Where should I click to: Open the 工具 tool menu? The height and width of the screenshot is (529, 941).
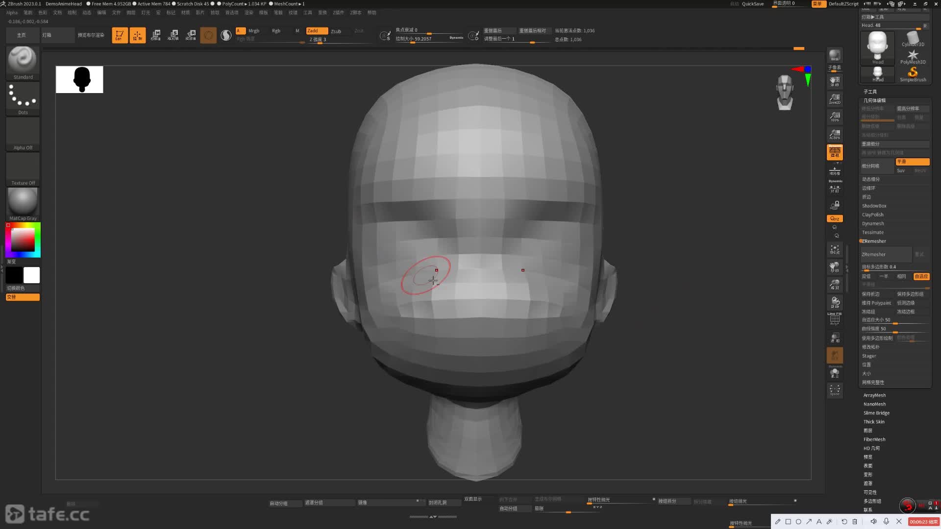pyautogui.click(x=307, y=13)
